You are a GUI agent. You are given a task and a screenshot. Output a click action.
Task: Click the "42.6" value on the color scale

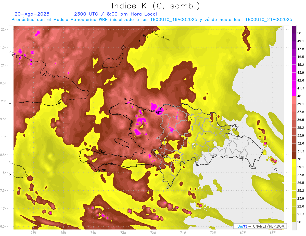click(x=300, y=80)
